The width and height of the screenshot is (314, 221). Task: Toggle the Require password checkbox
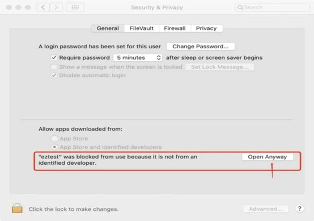pos(54,57)
